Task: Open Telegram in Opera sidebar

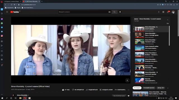Action: 2,27
